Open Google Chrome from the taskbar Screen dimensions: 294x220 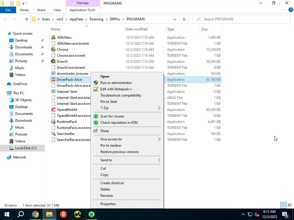tap(35, 214)
